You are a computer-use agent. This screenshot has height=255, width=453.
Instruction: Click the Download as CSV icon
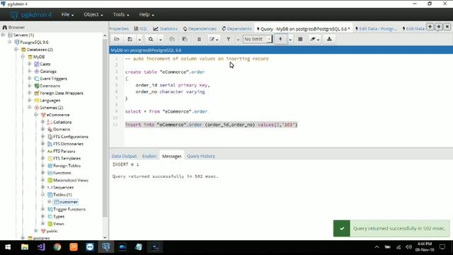(x=329, y=39)
